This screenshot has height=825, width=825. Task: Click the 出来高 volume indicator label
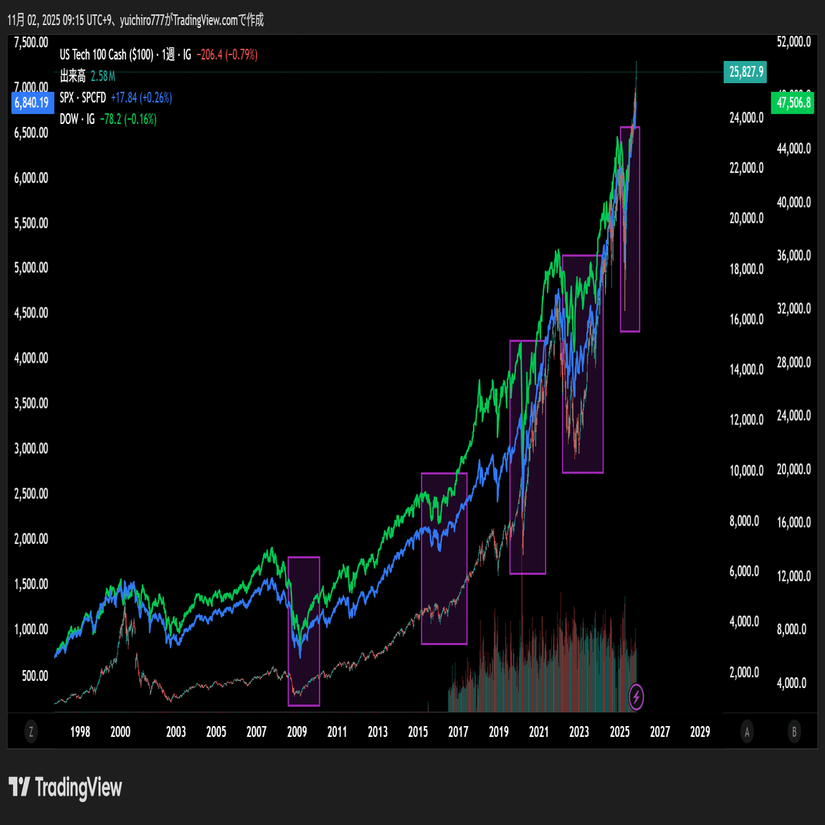tap(72, 76)
